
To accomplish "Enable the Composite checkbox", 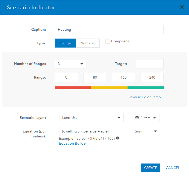I will click(108, 41).
